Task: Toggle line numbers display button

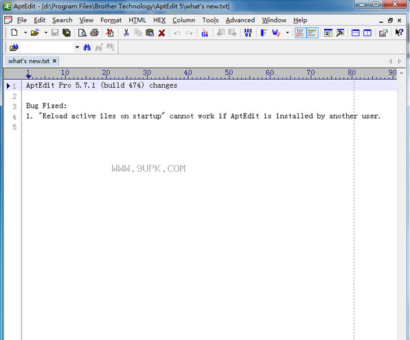Action: [300, 33]
